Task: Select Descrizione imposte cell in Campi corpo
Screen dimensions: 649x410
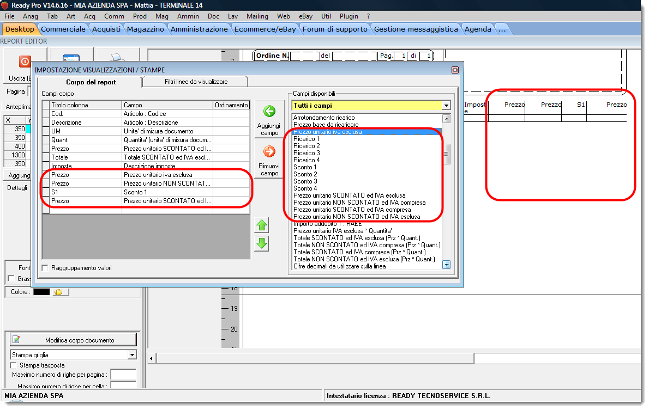Action: point(167,166)
